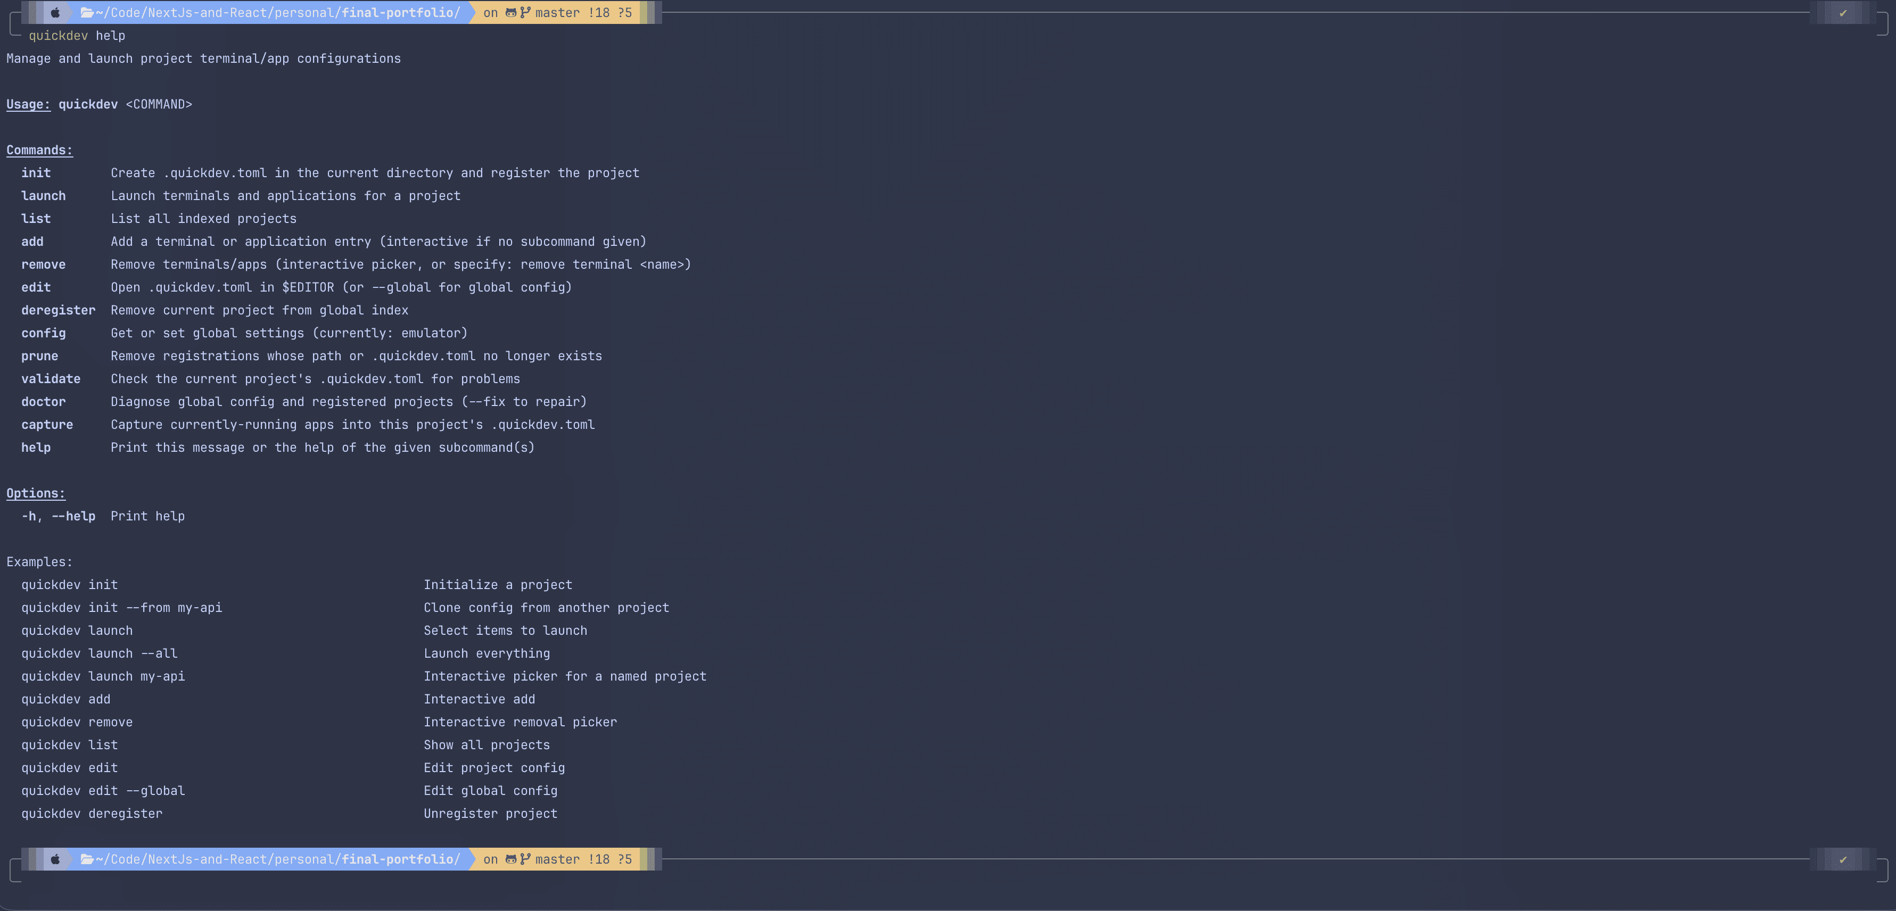Click 'Manage and launch project terminal/app configurations' line
The width and height of the screenshot is (1896, 911).
click(x=204, y=58)
